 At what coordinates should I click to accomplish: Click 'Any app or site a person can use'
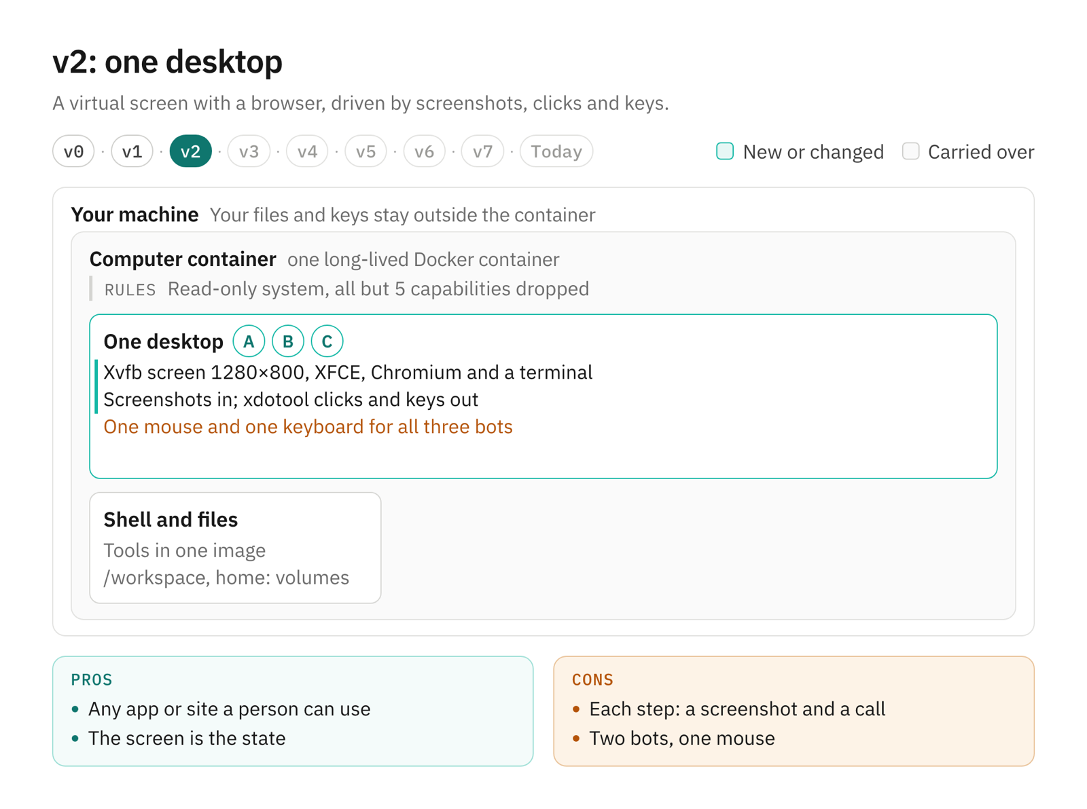tap(230, 709)
